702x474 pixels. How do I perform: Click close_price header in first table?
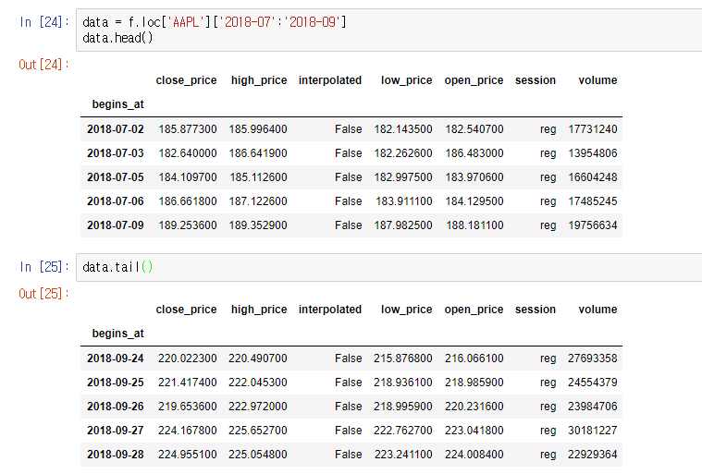(x=186, y=80)
